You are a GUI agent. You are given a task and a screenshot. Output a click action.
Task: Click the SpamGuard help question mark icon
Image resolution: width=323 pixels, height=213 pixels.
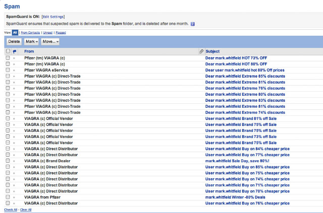(x=193, y=24)
